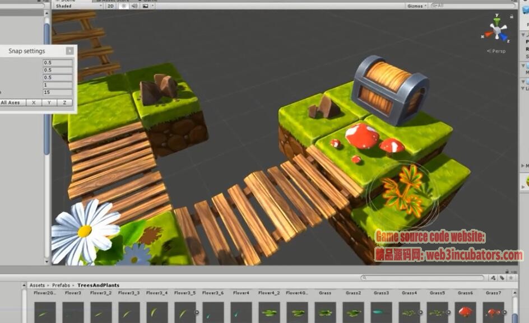Click Y axis of orientation gizmo
The width and height of the screenshot is (529, 323).
point(497,21)
